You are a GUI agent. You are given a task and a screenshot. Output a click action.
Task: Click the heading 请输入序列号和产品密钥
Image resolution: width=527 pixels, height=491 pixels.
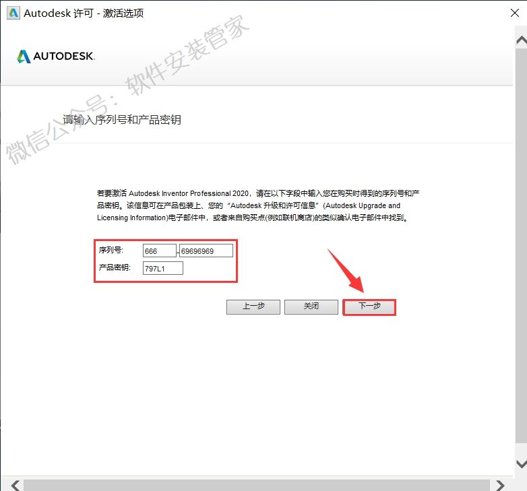pyautogui.click(x=122, y=120)
